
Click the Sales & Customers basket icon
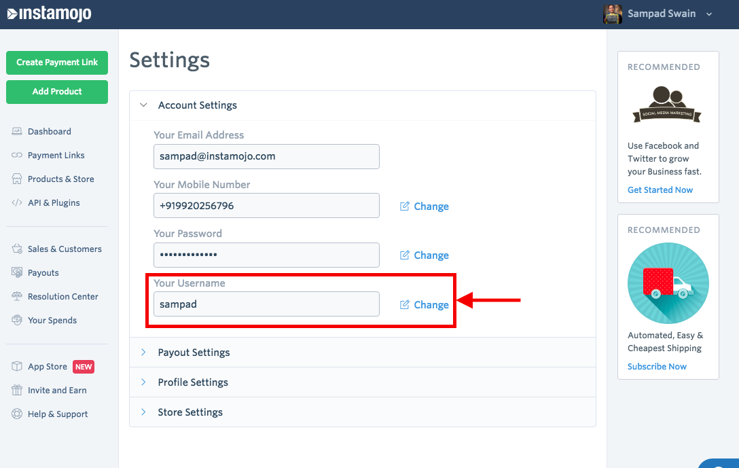click(x=17, y=249)
